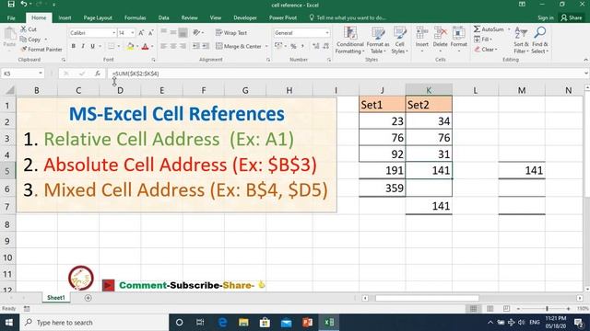Set Middle Align vertical alignment

(173, 33)
